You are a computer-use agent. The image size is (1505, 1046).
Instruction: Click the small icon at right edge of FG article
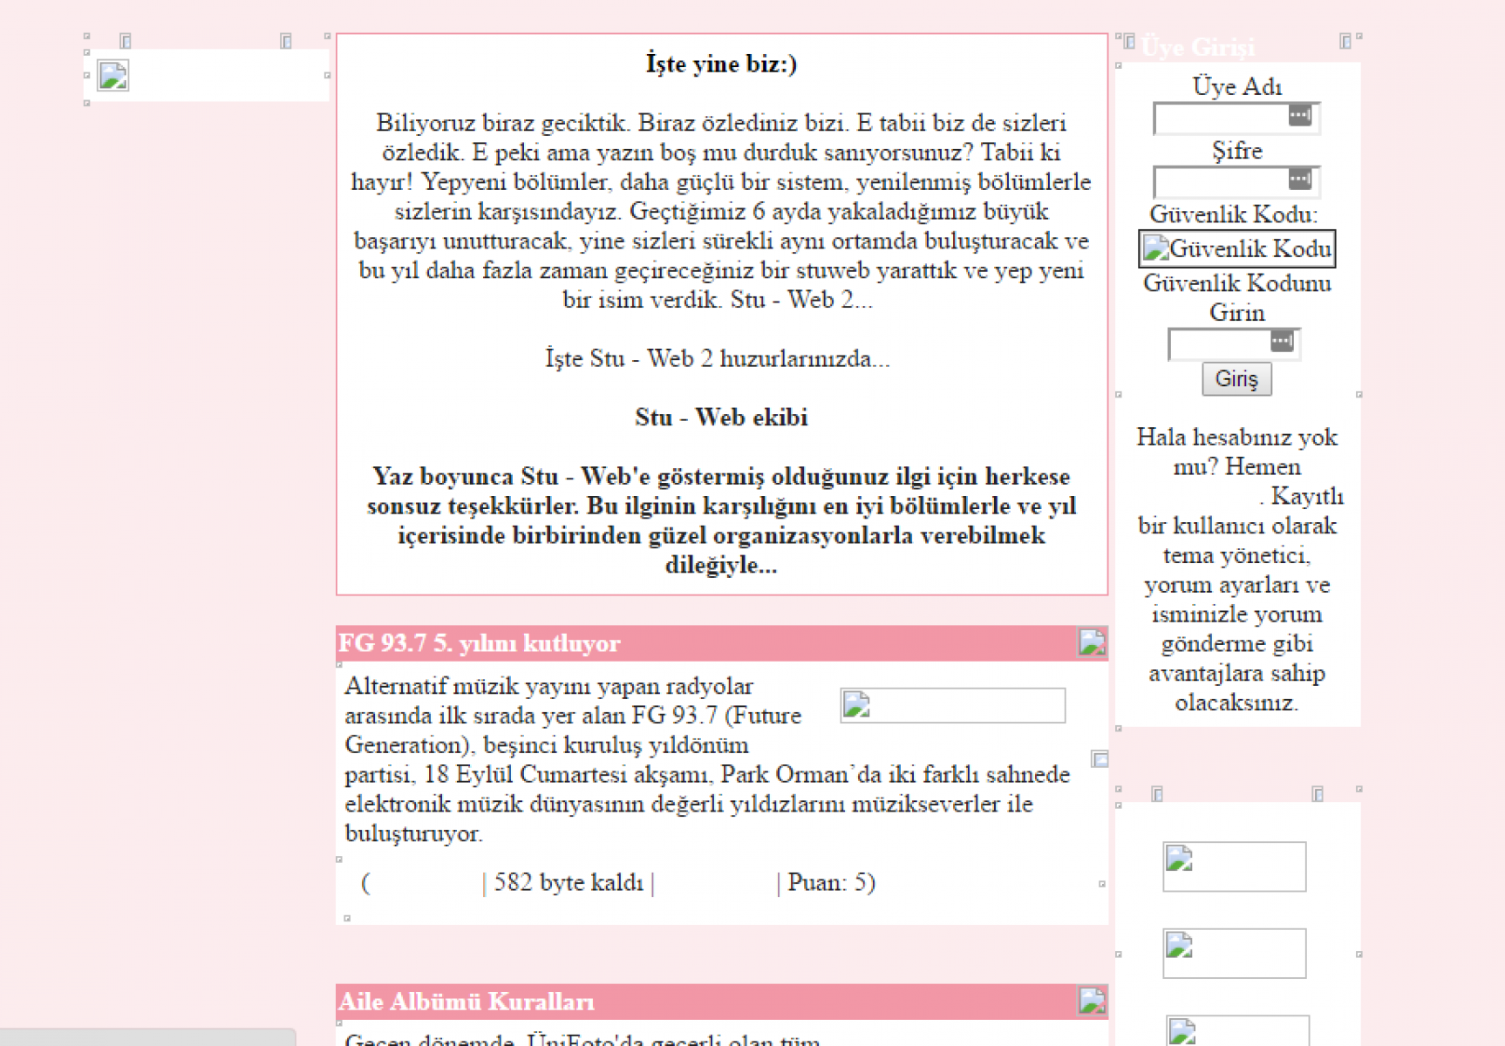tap(1100, 759)
